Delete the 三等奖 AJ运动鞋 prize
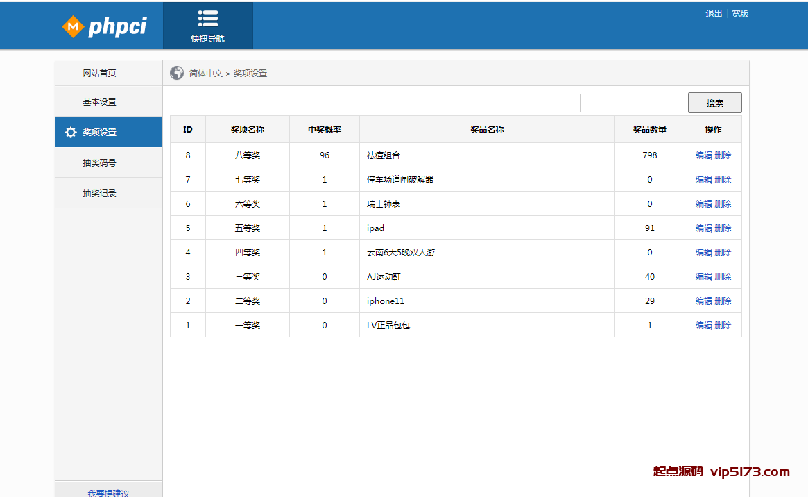 [x=723, y=277]
